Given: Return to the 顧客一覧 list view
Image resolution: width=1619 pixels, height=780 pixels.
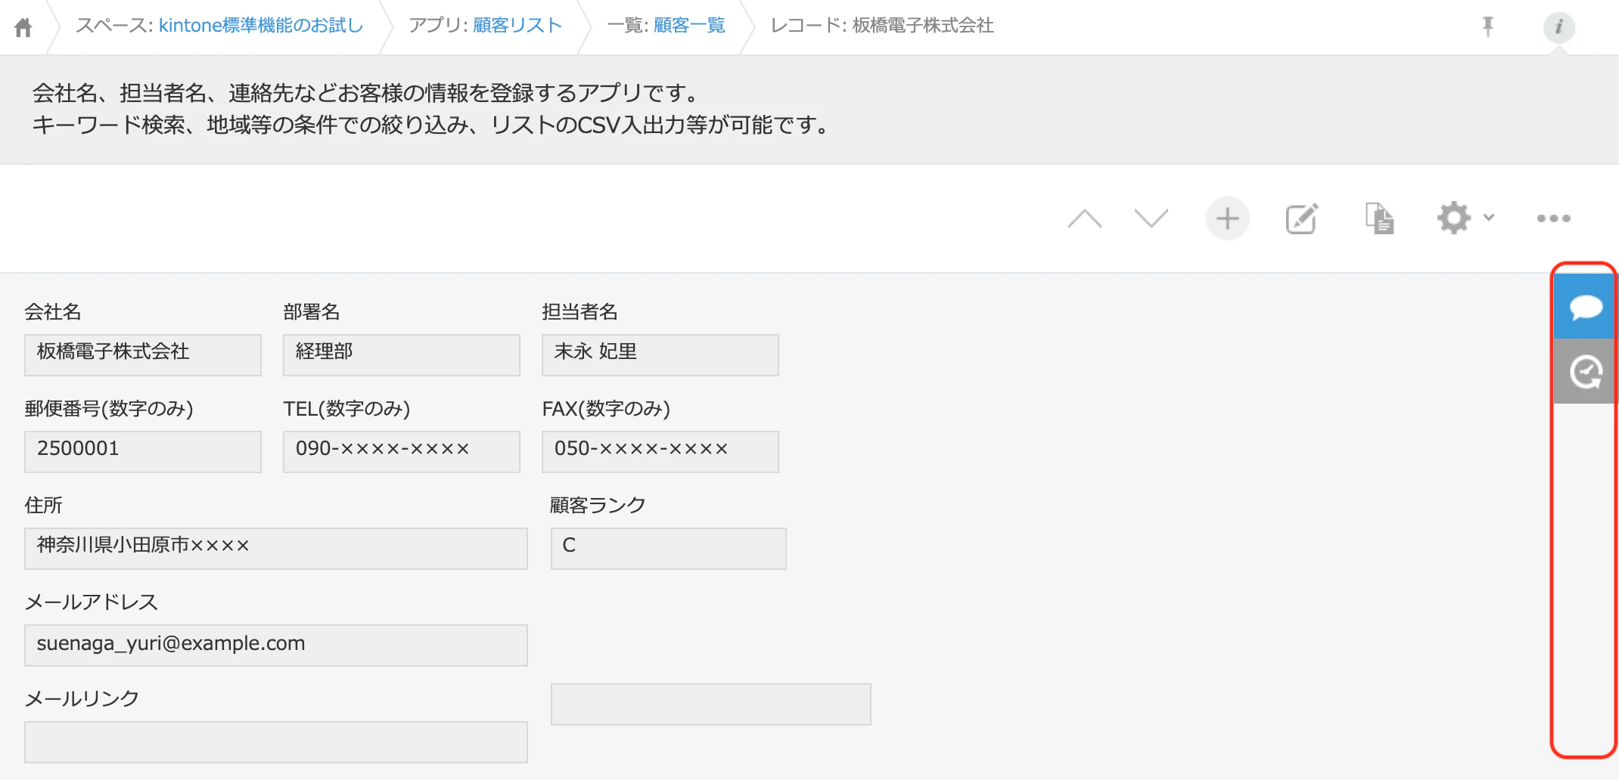Looking at the screenshot, I should tap(689, 26).
